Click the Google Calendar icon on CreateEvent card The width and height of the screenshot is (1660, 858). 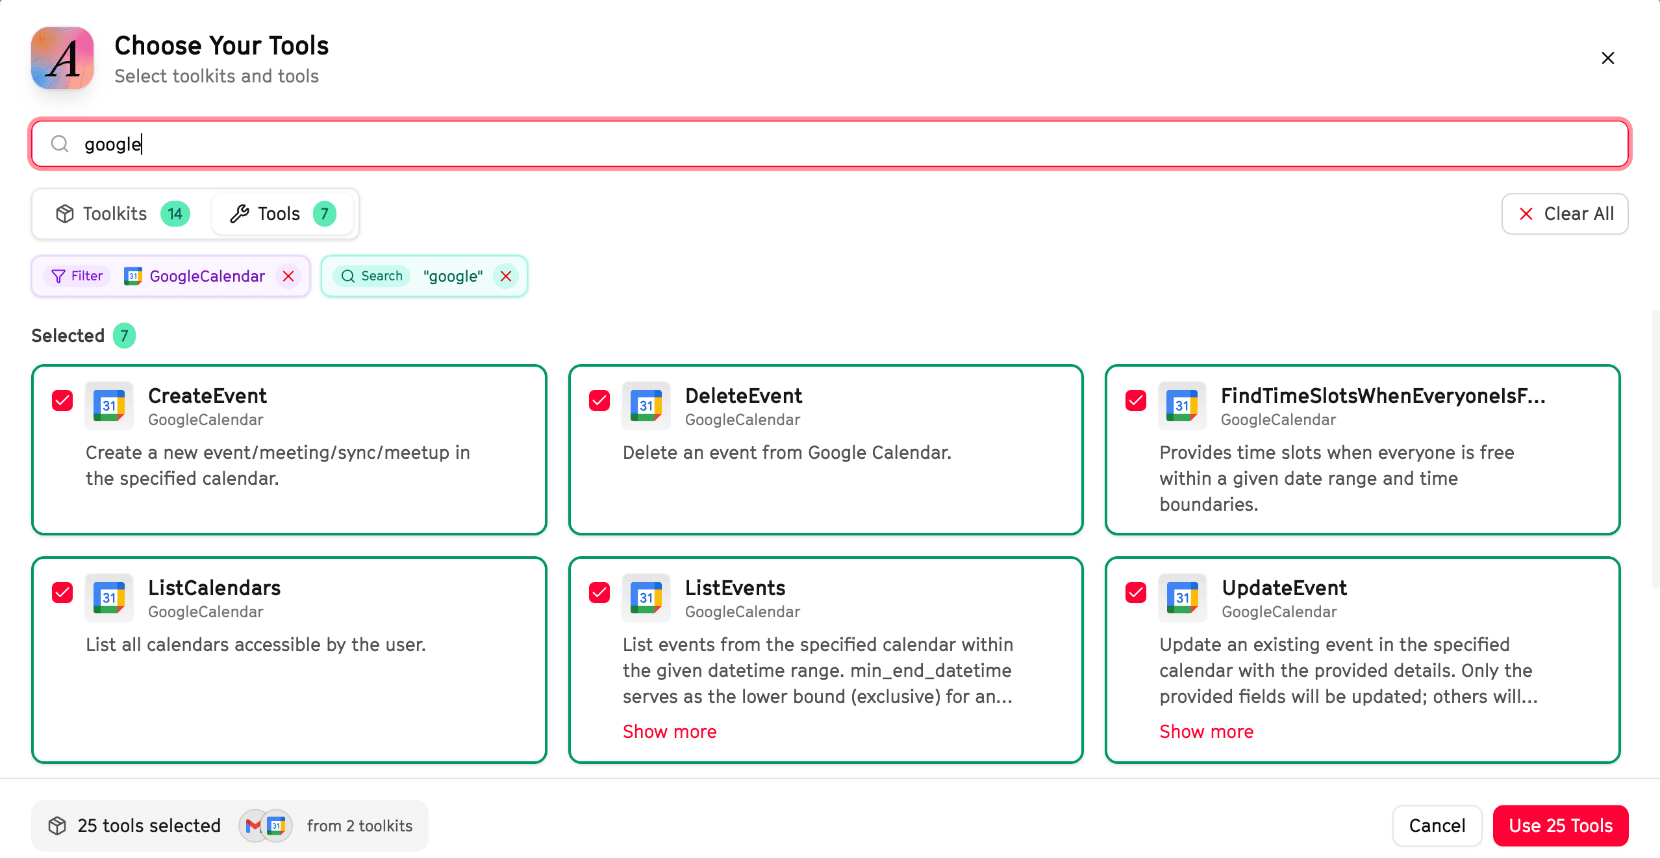pos(109,406)
